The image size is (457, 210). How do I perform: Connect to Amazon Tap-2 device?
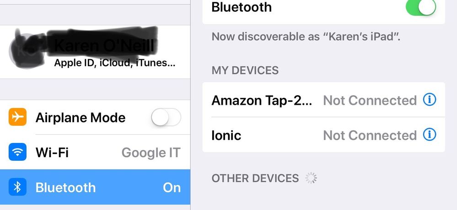tap(323, 100)
